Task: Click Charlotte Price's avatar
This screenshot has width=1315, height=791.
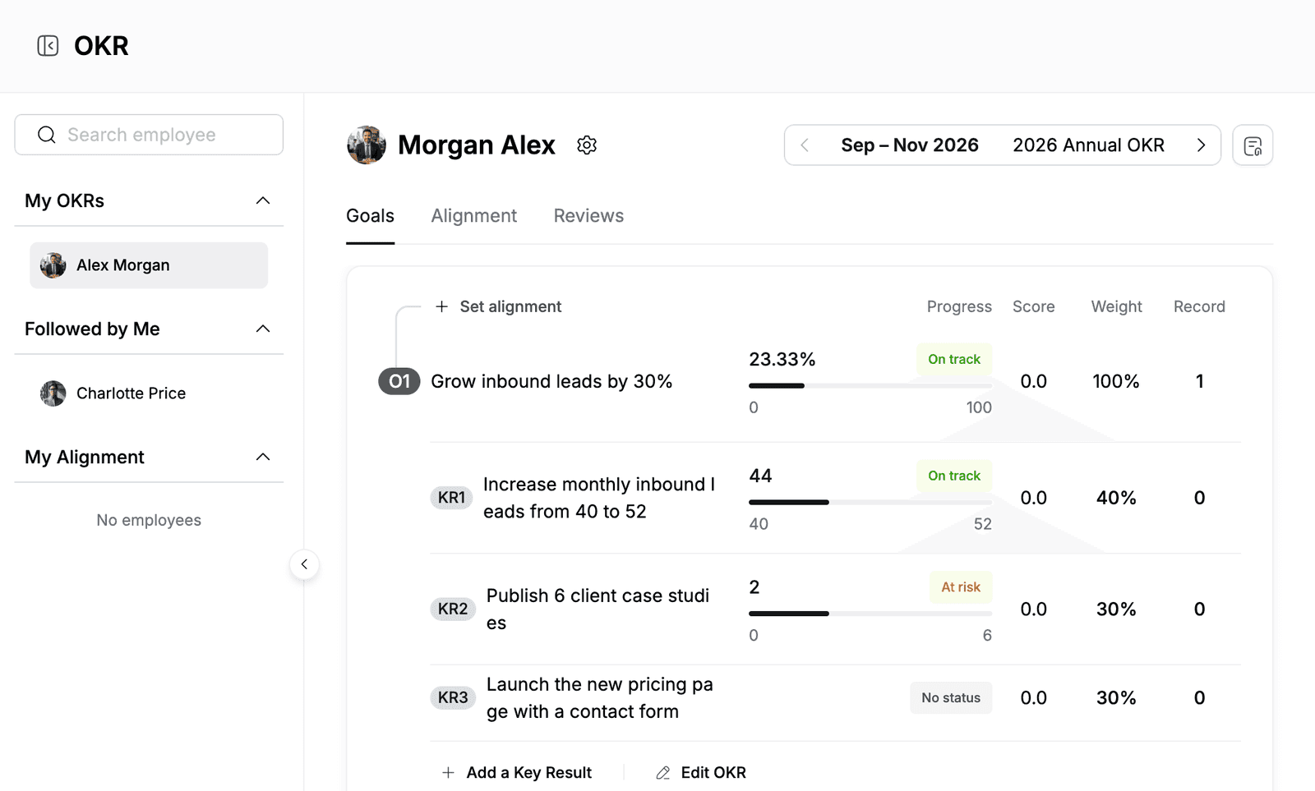Action: coord(53,393)
